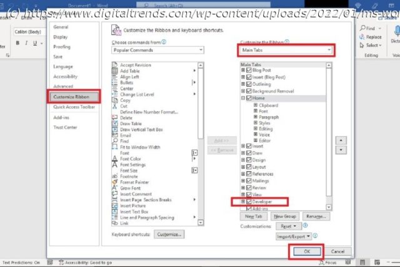This screenshot has height=267, width=400.
Task: Open the Popular Commands dropdown
Action: pos(157,50)
